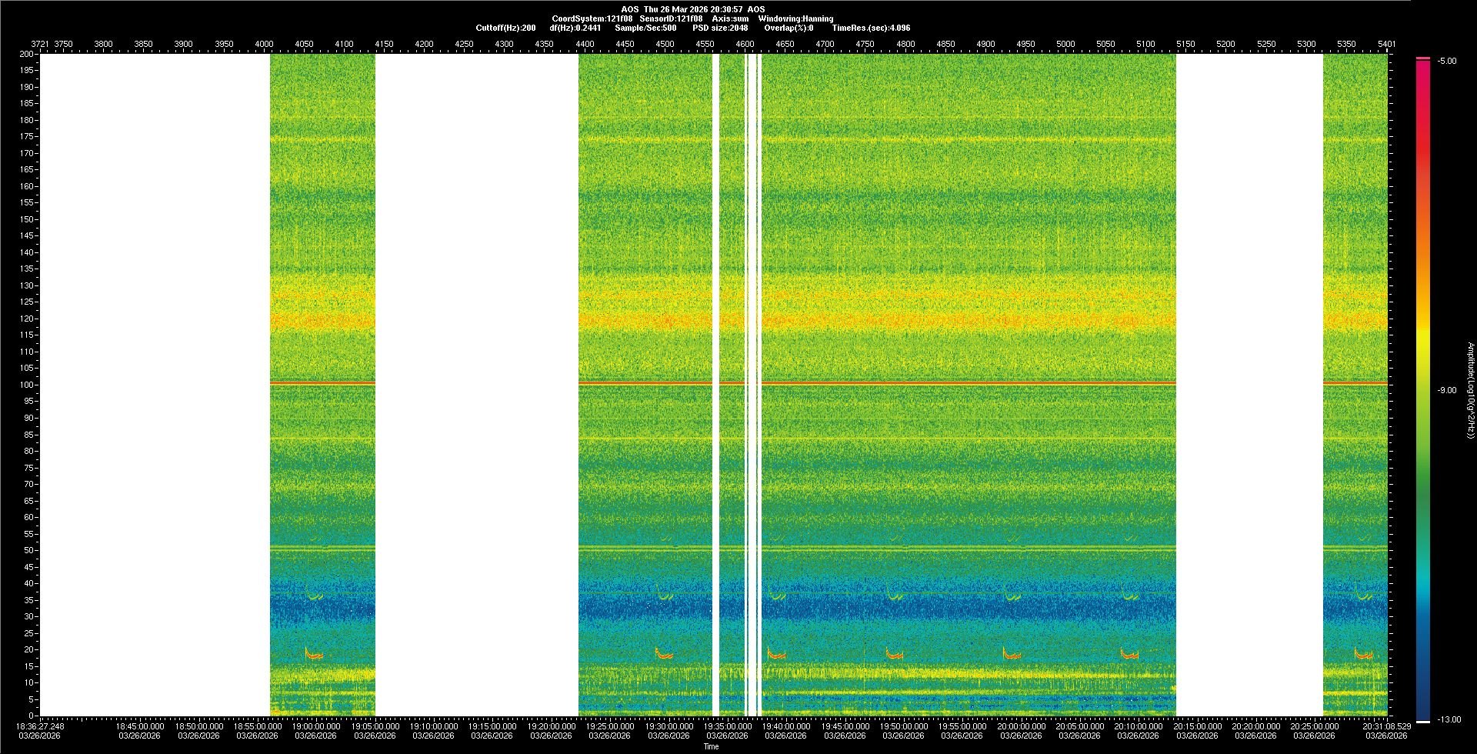Screen dimensions: 1477x754
Task: Click the -9.00 colorbar tick label
Action: pyautogui.click(x=1447, y=390)
